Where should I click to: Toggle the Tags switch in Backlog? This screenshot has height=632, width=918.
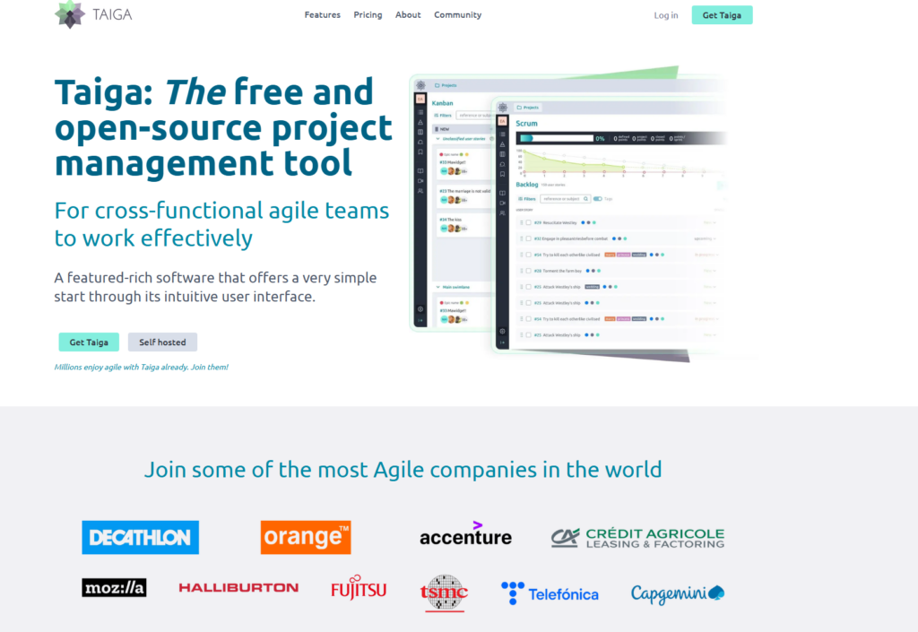[598, 199]
